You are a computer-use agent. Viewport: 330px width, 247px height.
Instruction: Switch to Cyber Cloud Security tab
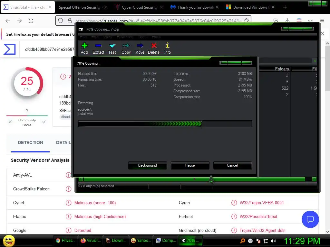(x=139, y=7)
